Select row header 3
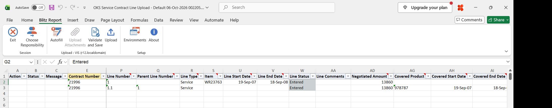 (x=4, y=88)
